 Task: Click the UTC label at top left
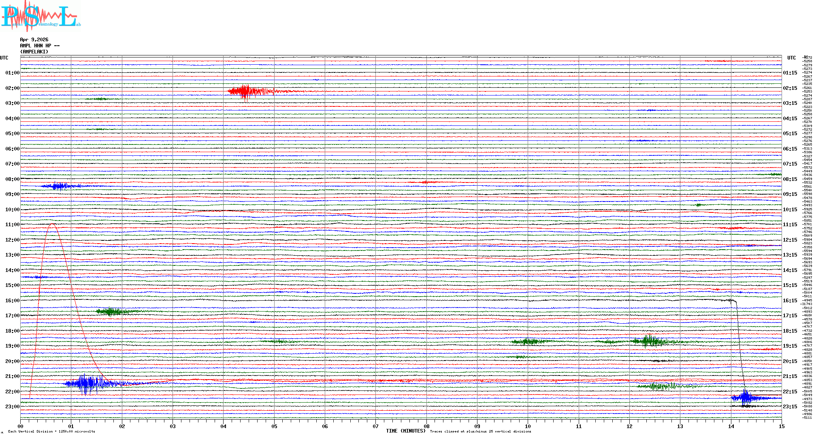(4, 58)
